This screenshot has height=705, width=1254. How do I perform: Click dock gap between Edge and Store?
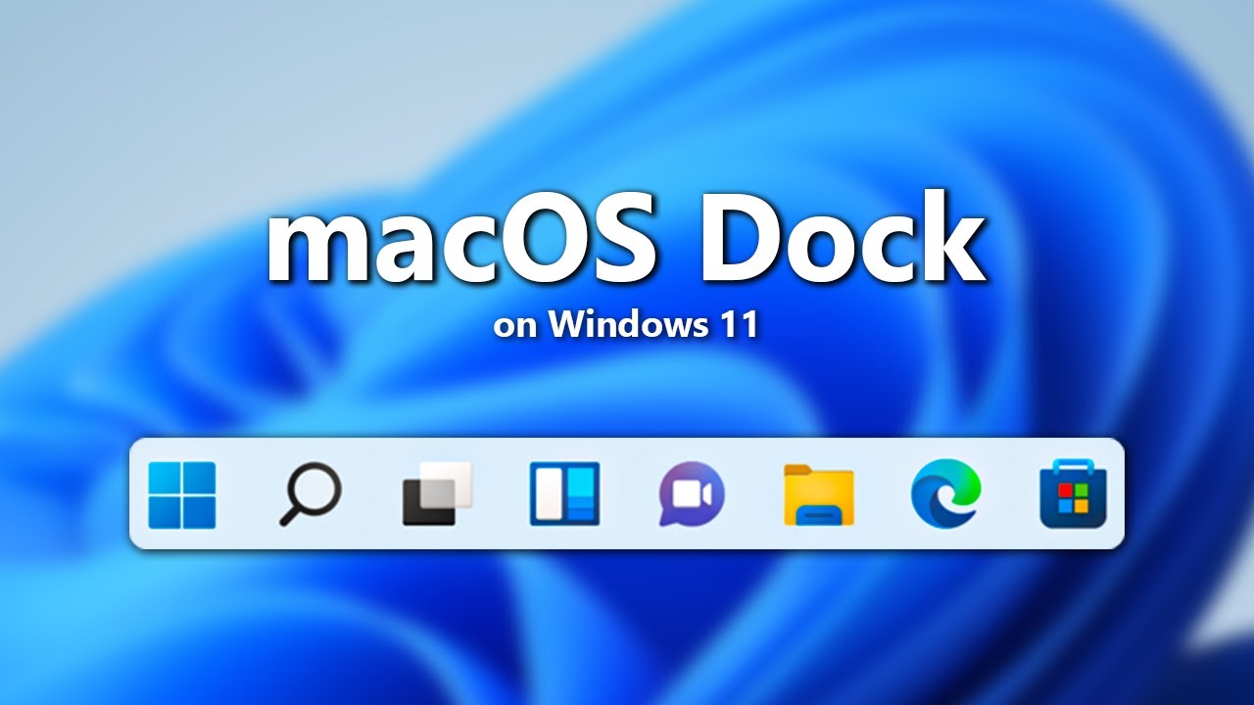[x=1010, y=494]
